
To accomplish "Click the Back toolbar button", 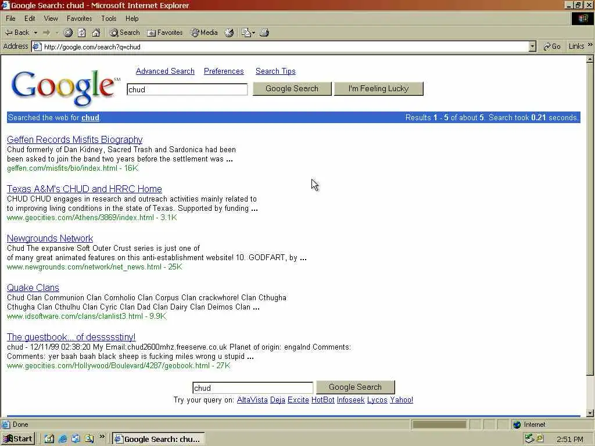I will tap(17, 33).
